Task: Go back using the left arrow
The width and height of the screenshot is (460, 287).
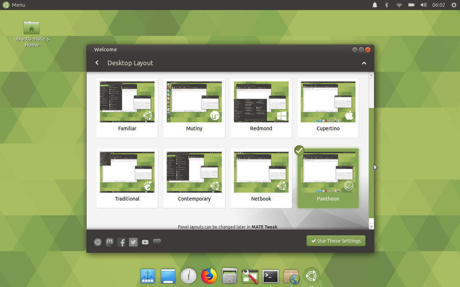Action: [97, 63]
